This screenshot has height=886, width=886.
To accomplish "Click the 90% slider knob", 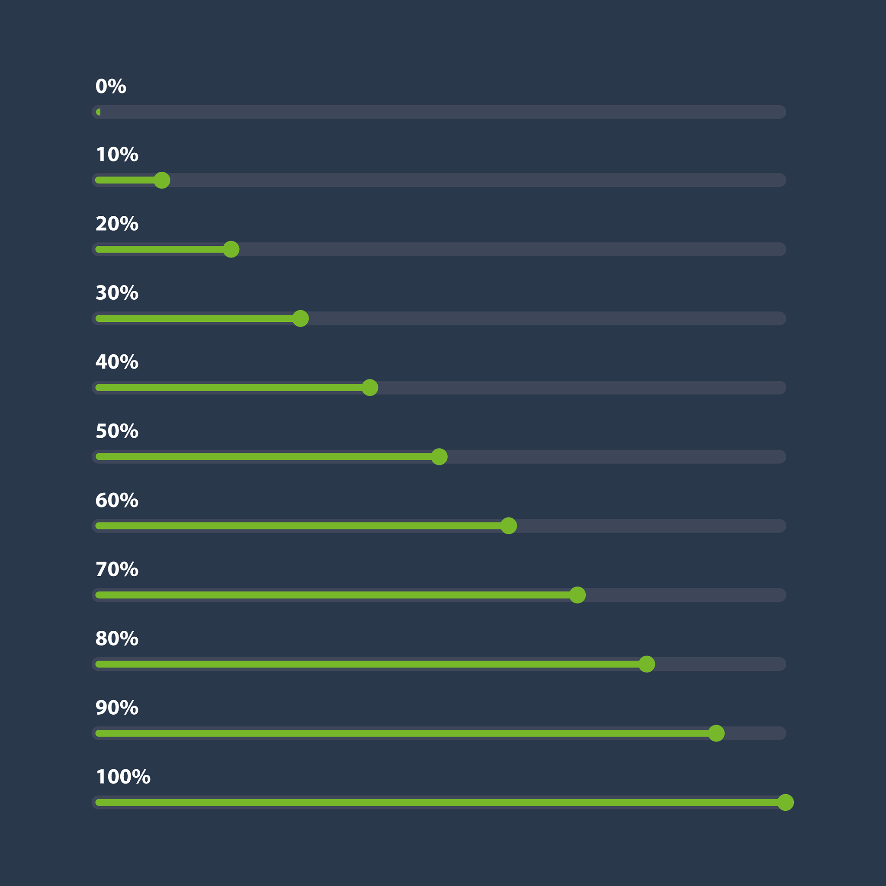I will [716, 733].
